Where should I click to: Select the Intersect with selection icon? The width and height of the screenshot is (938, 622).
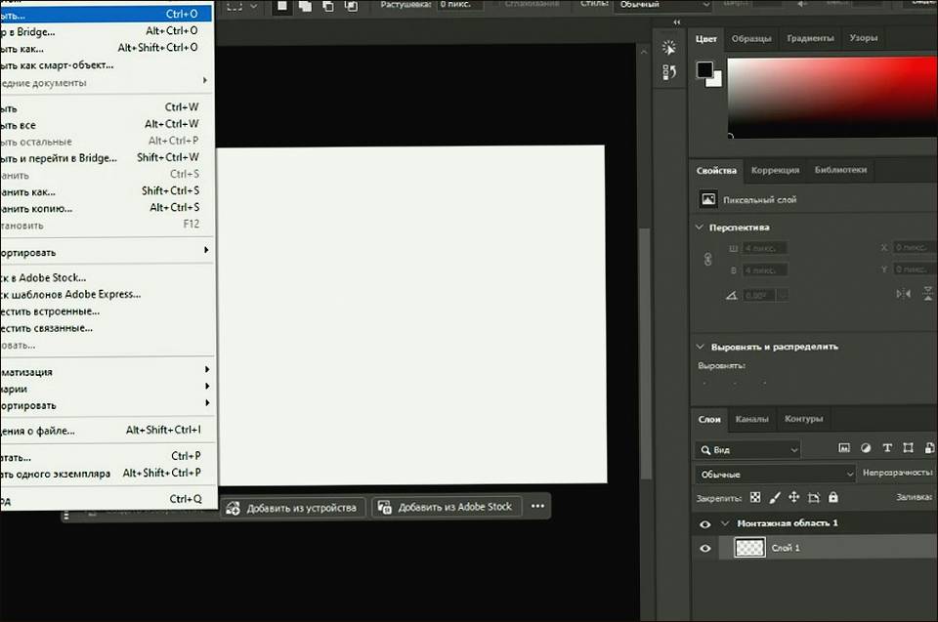coord(351,6)
